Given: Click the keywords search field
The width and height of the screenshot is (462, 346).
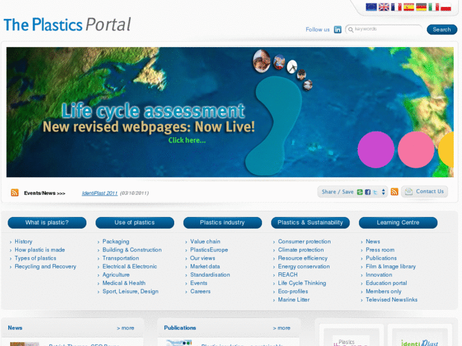Looking at the screenshot, I should (384, 29).
